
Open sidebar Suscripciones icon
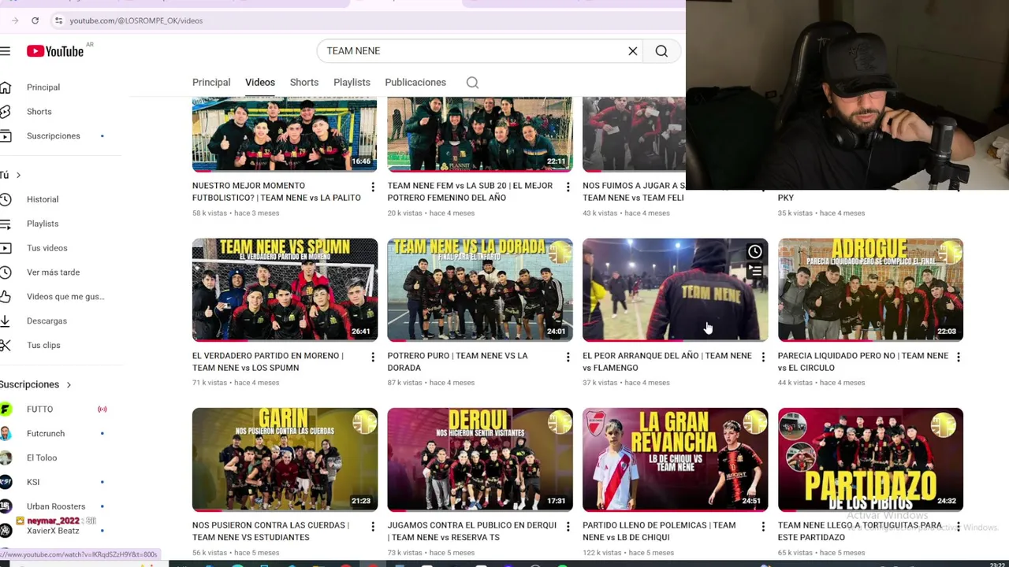point(6,136)
